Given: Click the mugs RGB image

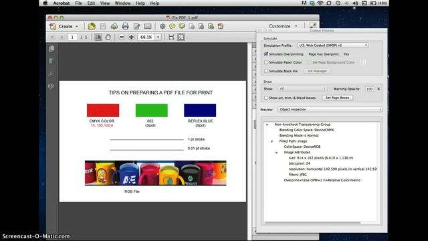Looking at the screenshot, I should point(156,173).
